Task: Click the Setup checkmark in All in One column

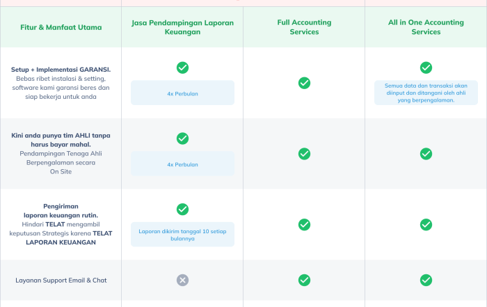Action: (426, 68)
